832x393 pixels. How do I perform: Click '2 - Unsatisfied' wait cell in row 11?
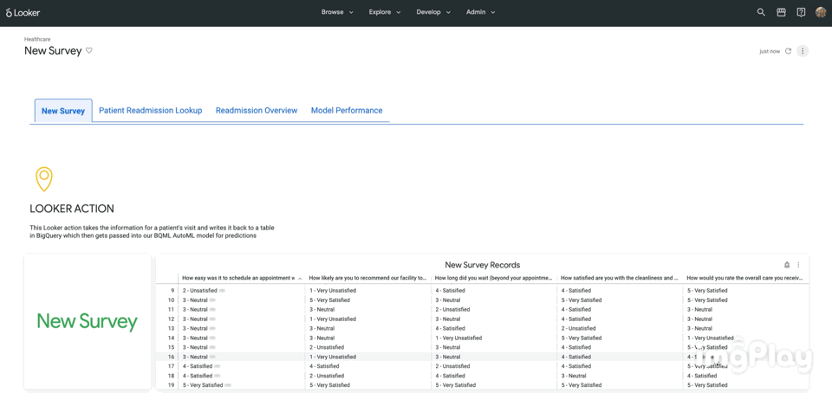452,310
